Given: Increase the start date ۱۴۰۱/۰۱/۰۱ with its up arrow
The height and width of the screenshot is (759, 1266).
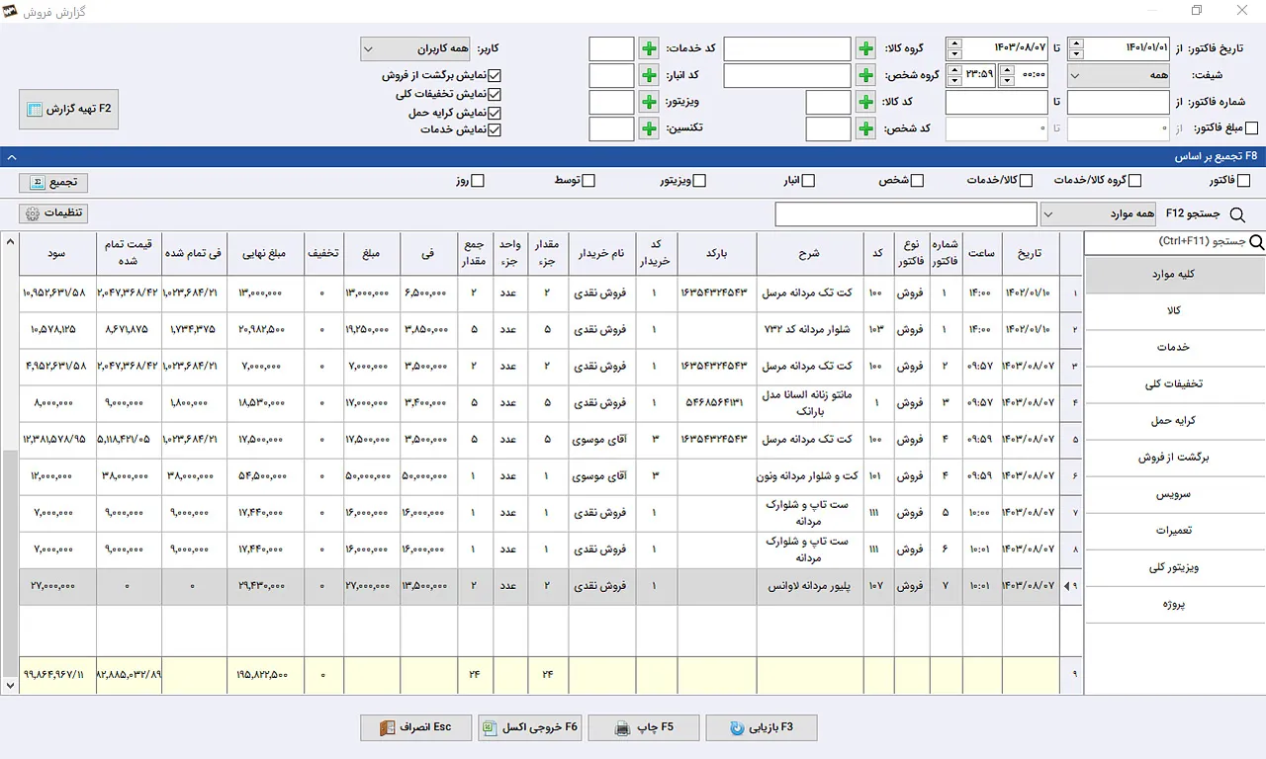Looking at the screenshot, I should point(1076,43).
